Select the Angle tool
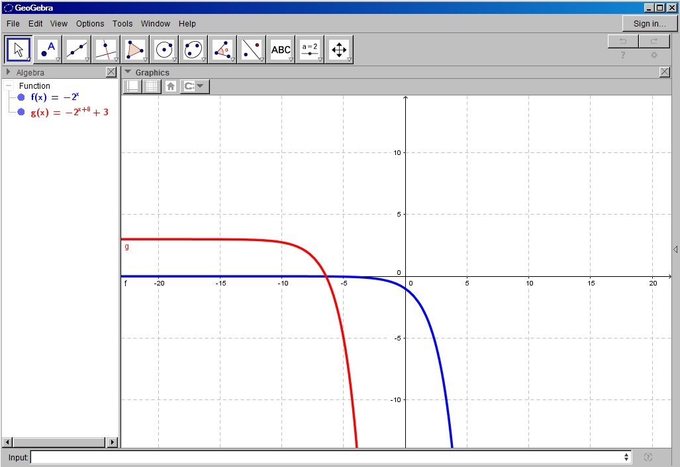680x467 pixels. [222, 50]
